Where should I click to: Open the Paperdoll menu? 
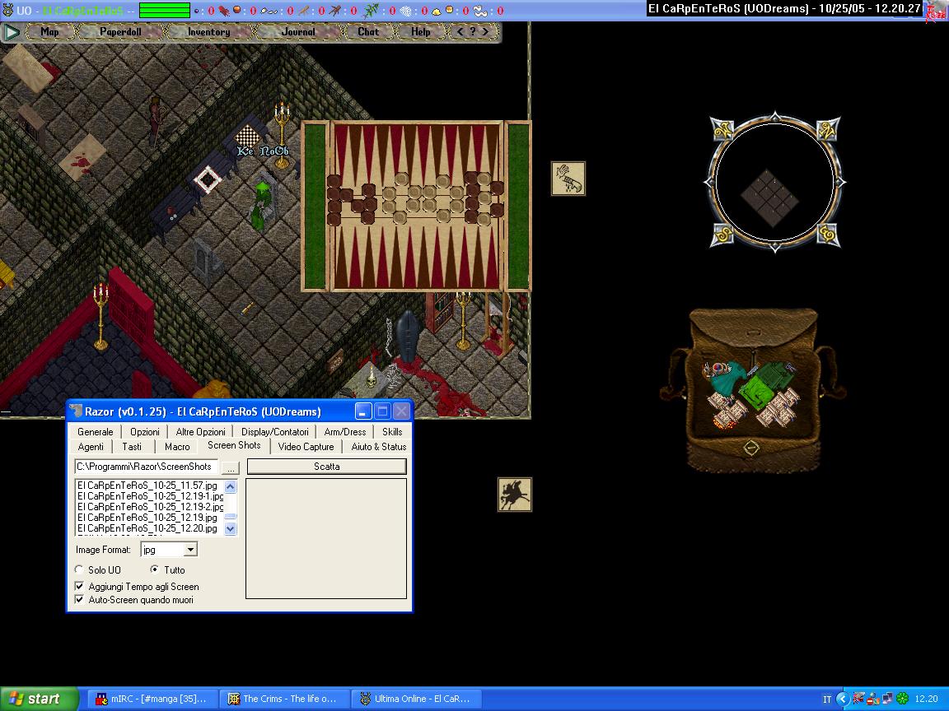[x=119, y=32]
